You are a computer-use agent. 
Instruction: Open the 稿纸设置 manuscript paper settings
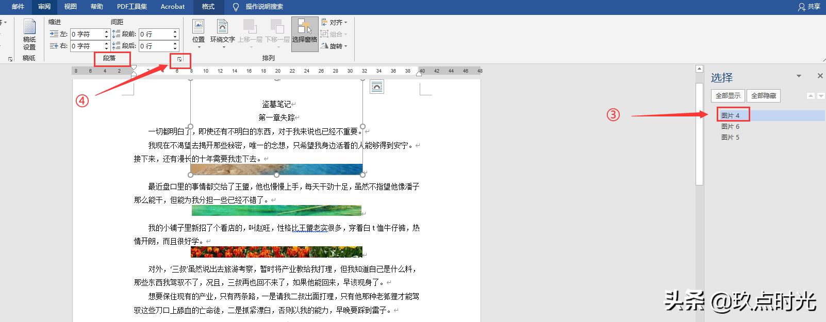(x=29, y=35)
